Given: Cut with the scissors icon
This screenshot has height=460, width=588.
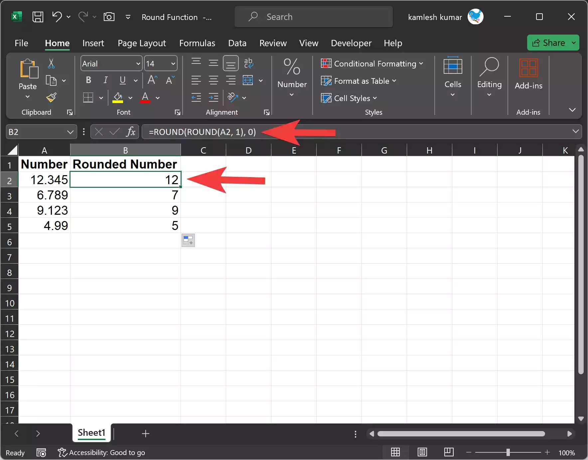Looking at the screenshot, I should 51,63.
